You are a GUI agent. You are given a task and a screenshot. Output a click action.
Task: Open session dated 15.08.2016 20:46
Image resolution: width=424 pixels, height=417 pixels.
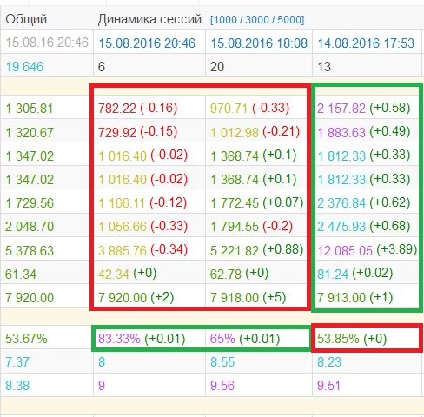(x=147, y=43)
